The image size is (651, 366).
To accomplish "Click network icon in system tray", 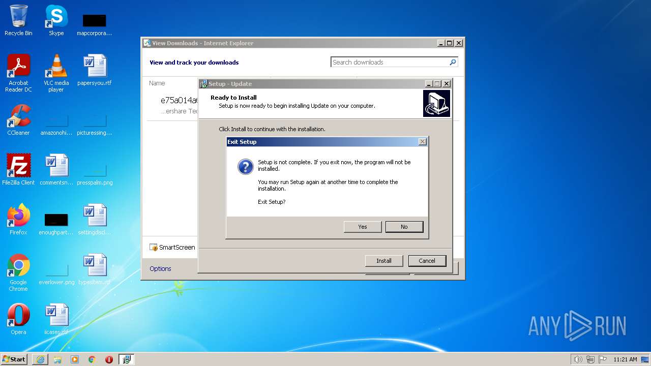I will pyautogui.click(x=590, y=359).
